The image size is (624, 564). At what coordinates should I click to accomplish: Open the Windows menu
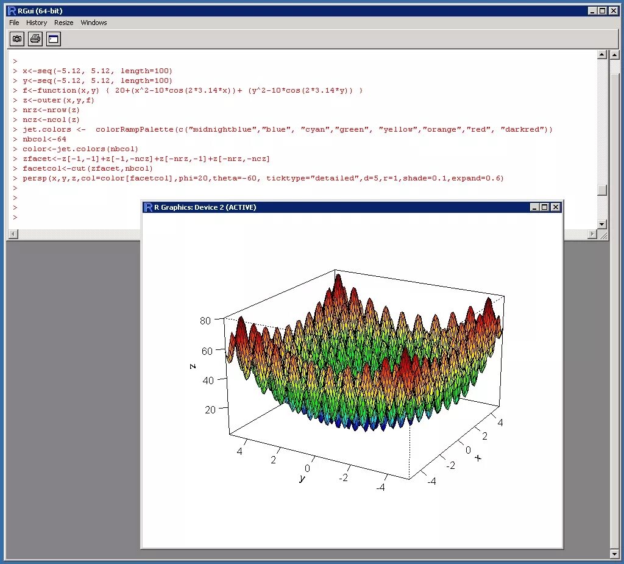tap(94, 23)
